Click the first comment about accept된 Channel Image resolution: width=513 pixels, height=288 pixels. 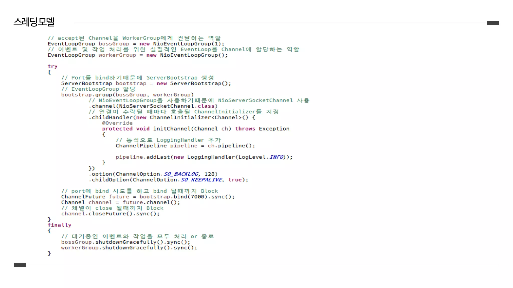point(134,38)
